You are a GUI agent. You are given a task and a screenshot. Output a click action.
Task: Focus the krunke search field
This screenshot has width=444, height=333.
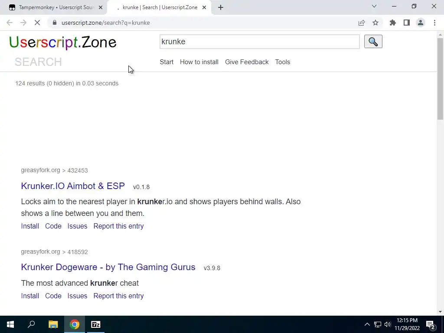point(259,42)
